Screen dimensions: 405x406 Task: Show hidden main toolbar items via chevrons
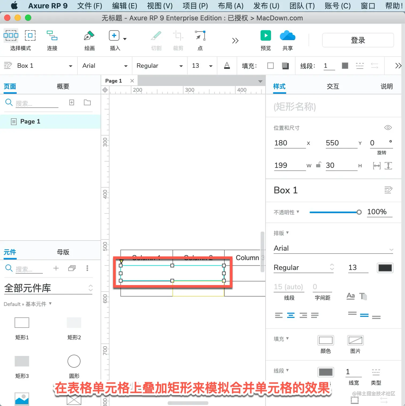235,41
